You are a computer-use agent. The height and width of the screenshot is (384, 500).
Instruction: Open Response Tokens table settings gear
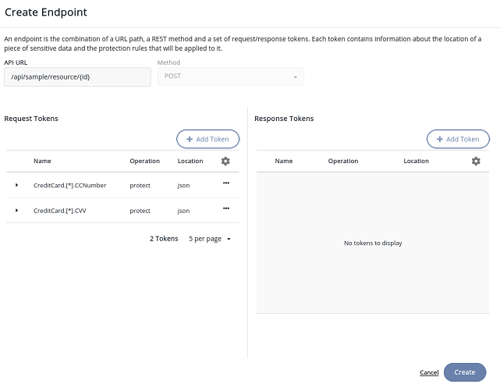pyautogui.click(x=476, y=161)
